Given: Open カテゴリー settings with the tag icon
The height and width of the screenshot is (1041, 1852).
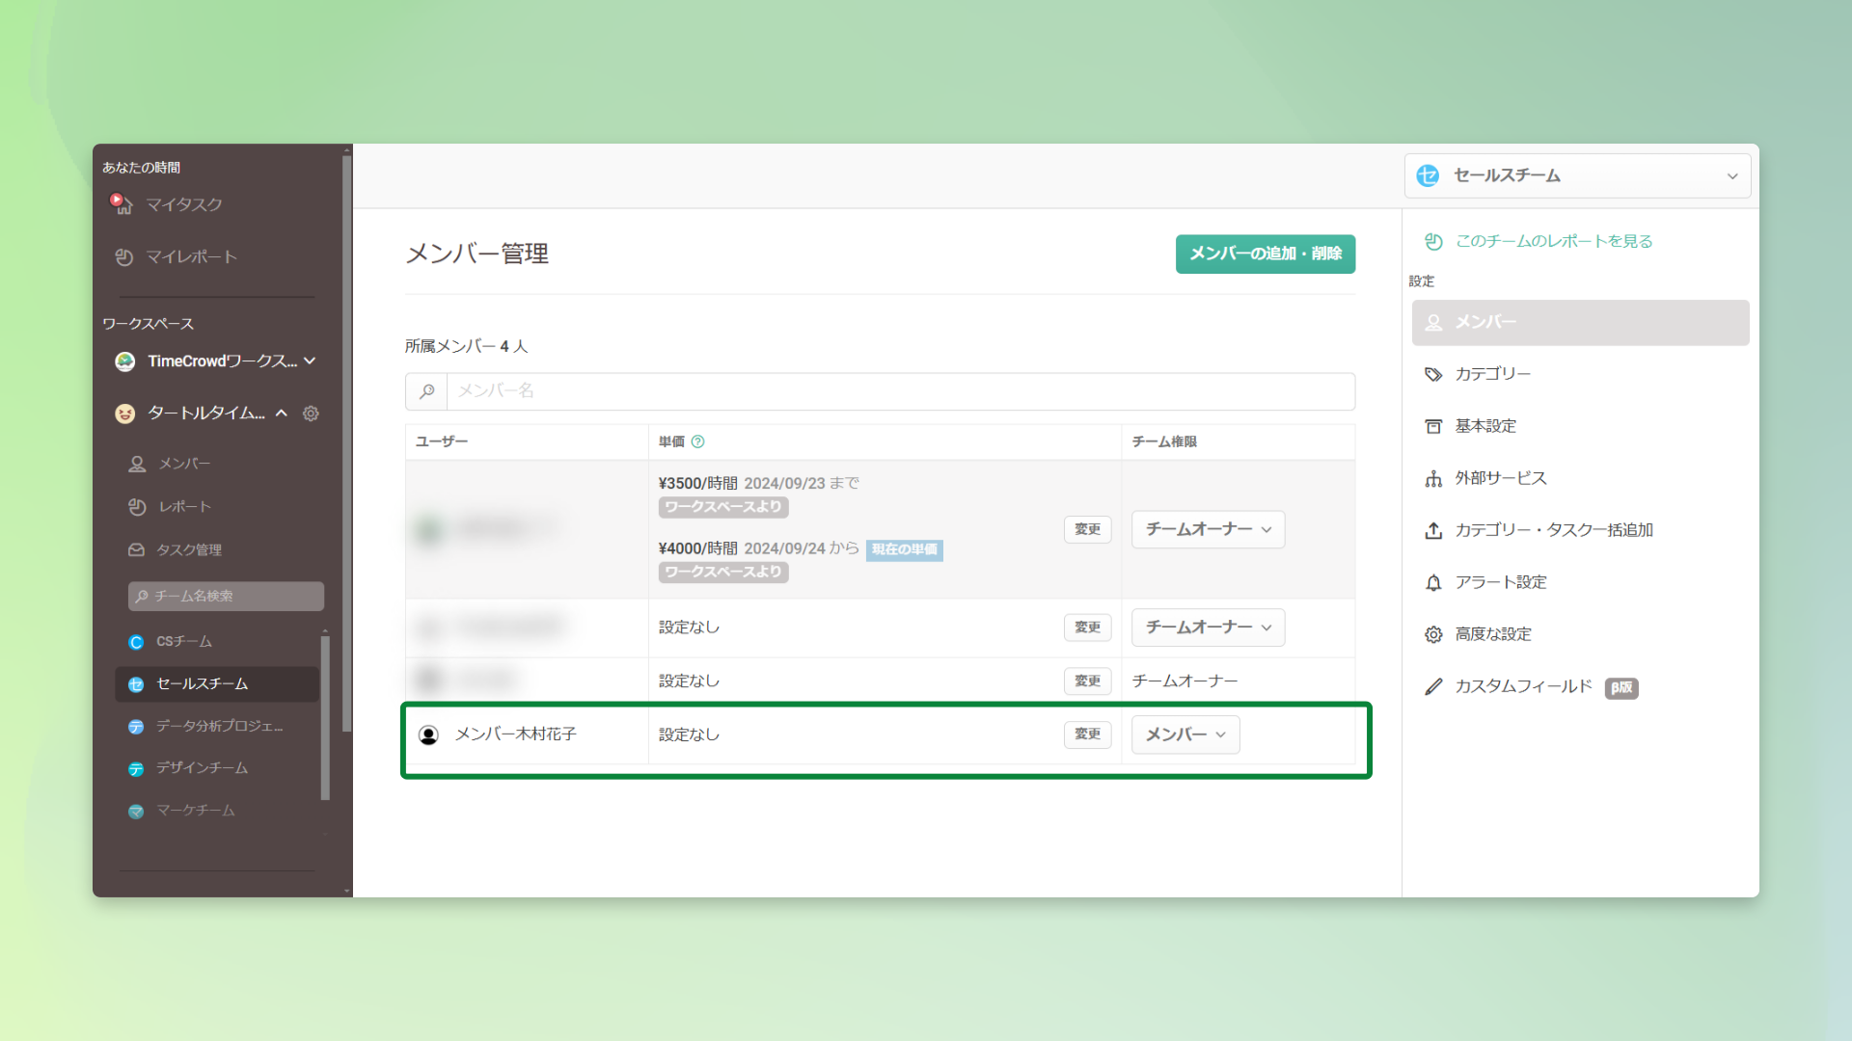Looking at the screenshot, I should coord(1492,374).
